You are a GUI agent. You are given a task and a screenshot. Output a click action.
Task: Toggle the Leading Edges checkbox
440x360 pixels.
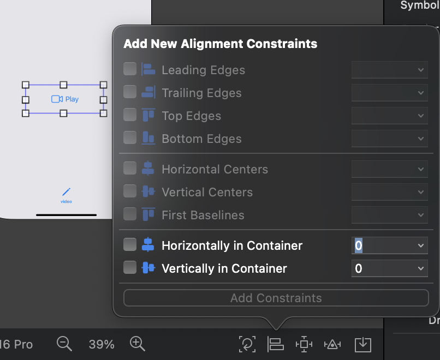point(130,69)
